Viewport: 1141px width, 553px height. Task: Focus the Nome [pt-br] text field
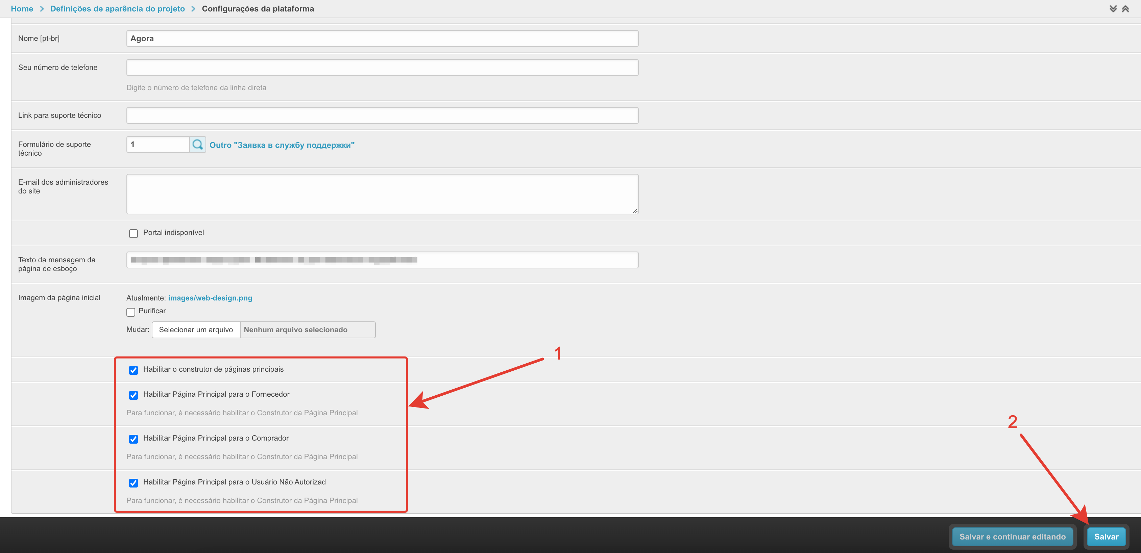[x=382, y=38]
